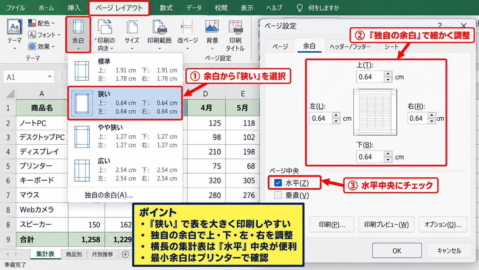Select the 狭い margin preset

[125, 103]
